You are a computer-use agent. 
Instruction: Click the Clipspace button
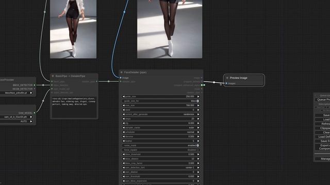click(x=323, y=128)
